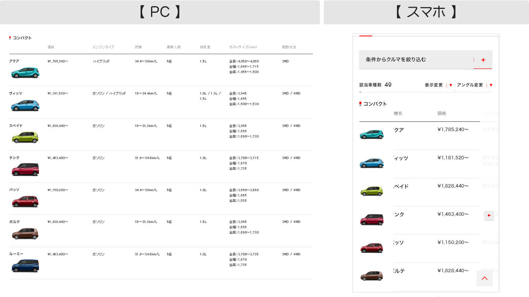The image size is (529, 297).
Task: Click the コンパクト heading in PC view
Action: click(x=22, y=38)
